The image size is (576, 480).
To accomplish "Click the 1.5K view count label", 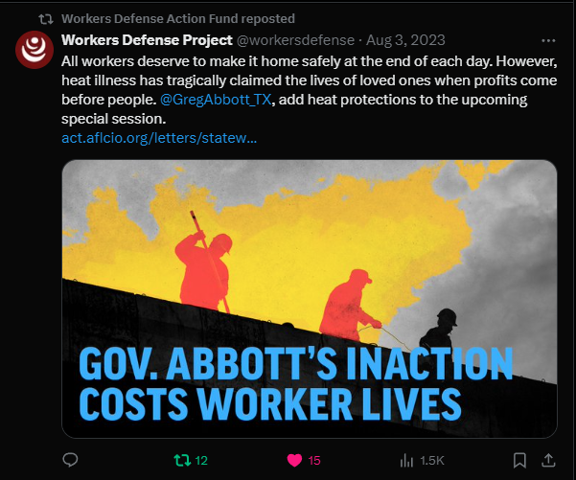I will point(432,461).
